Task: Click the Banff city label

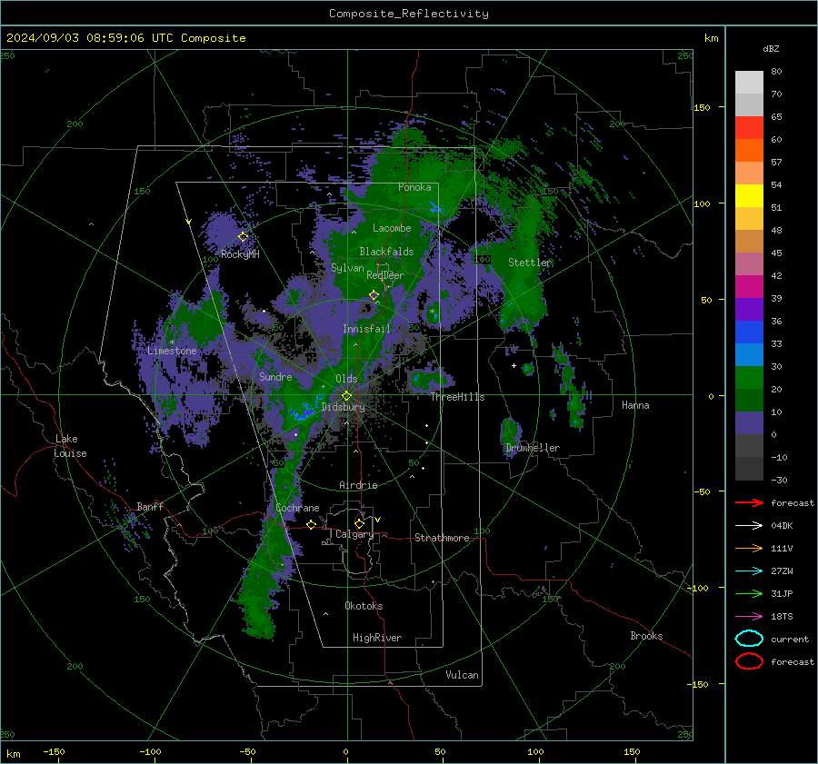Action: (x=150, y=506)
